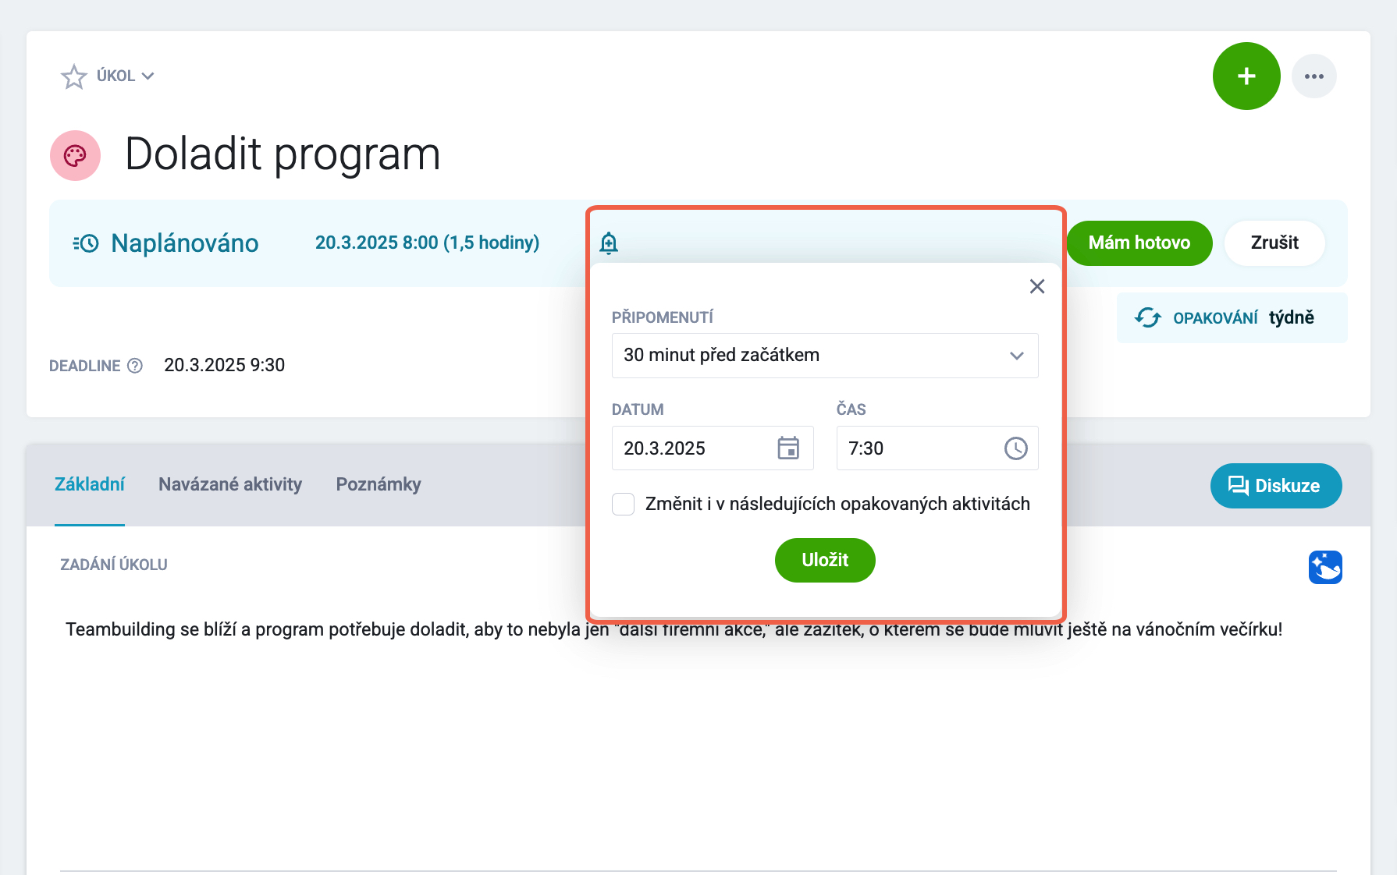Switch to the Navázané aktivity tab
Viewport: 1397px width, 875px height.
(x=230, y=484)
